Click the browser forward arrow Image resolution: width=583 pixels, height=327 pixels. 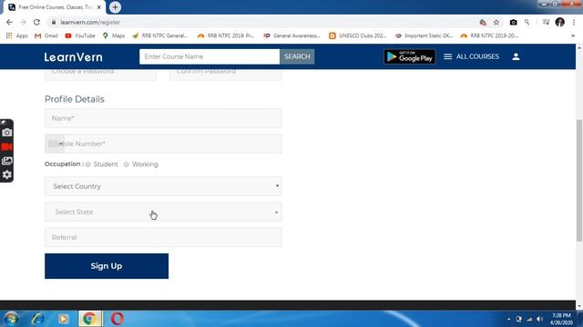click(x=23, y=22)
